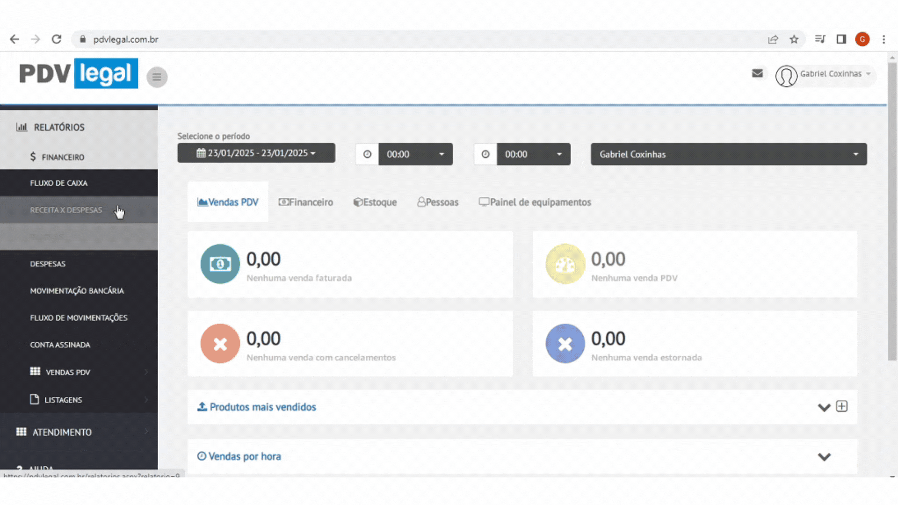This screenshot has height=505, width=898.
Task: Click the green faturada money icon
Action: pyautogui.click(x=220, y=264)
